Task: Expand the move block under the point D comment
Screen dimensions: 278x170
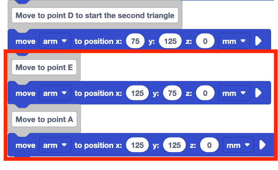Action: tap(258, 41)
